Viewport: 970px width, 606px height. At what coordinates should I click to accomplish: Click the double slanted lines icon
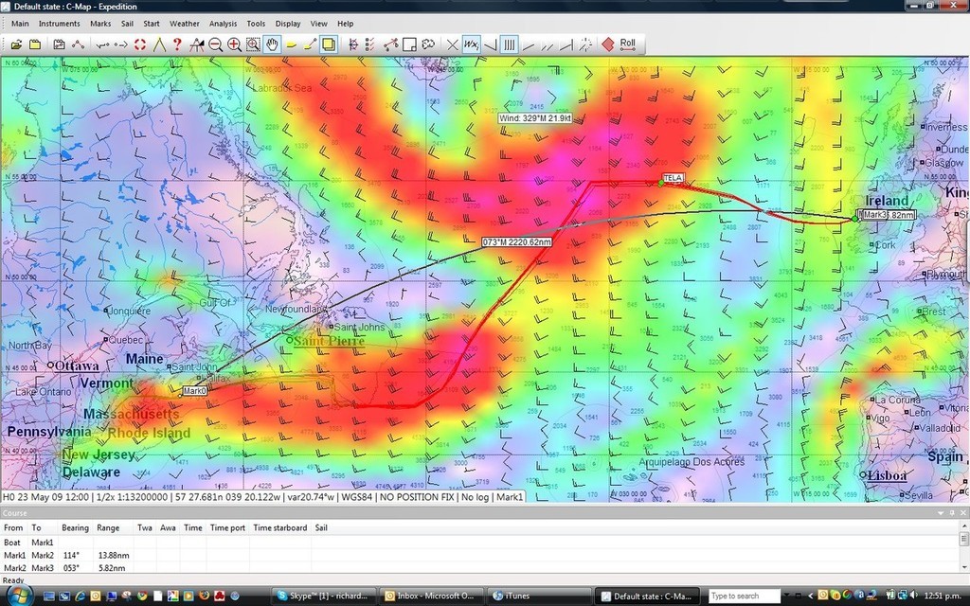click(x=547, y=45)
